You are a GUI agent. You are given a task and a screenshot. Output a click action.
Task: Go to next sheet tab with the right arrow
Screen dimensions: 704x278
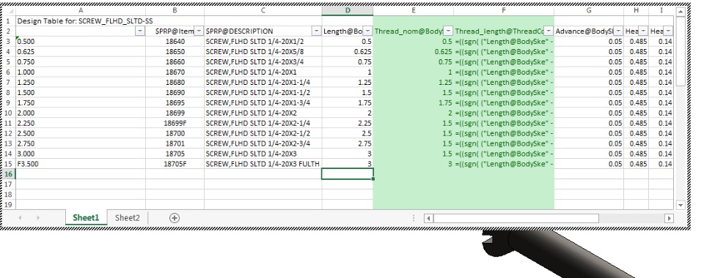point(38,217)
